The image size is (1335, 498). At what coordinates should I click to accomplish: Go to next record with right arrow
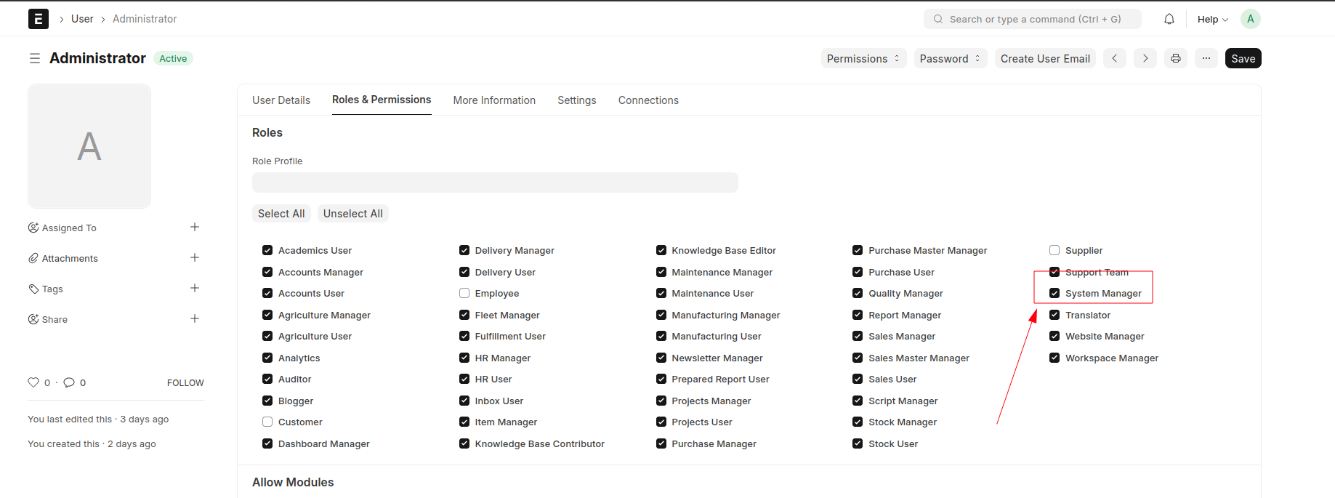1145,58
